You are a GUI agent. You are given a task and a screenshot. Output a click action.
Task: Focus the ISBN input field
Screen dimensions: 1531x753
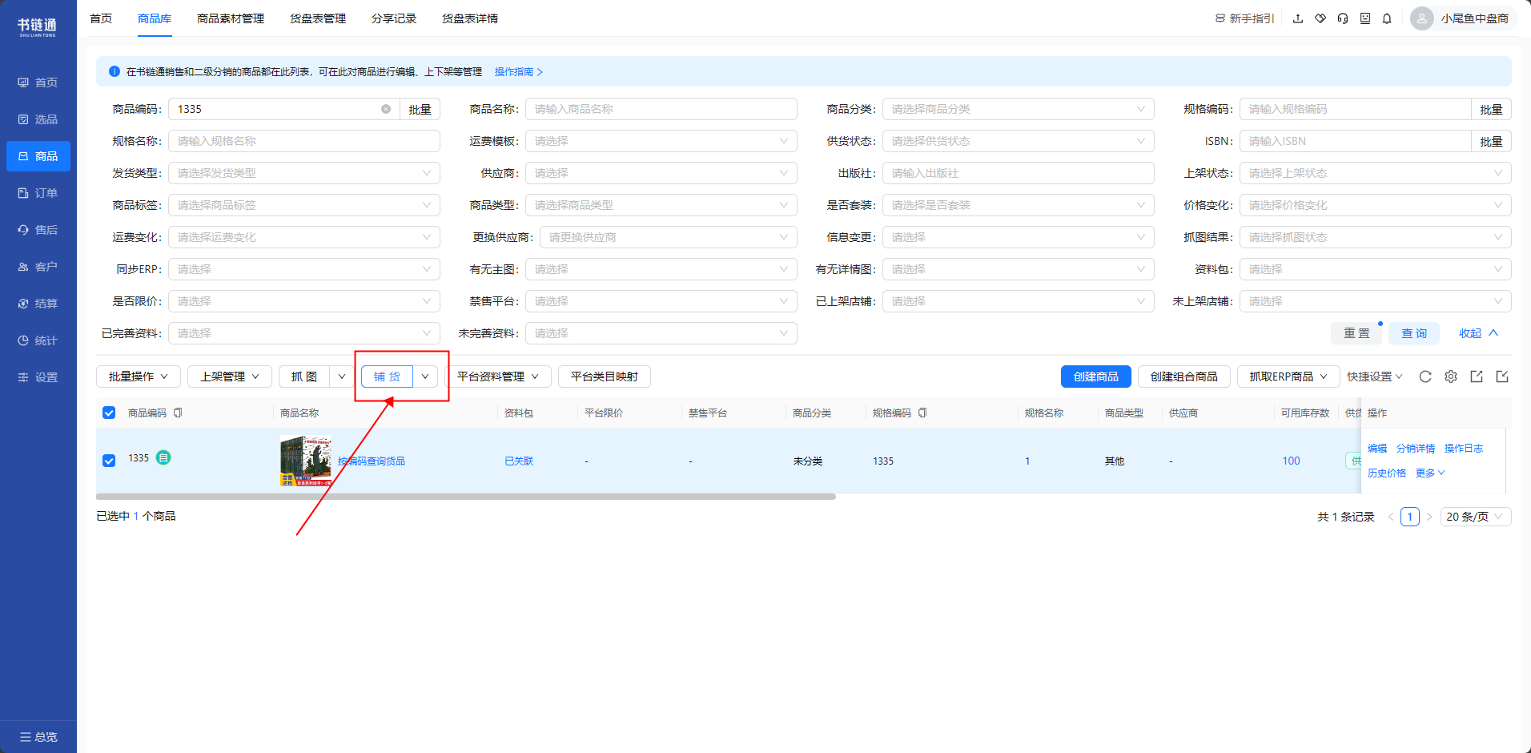[x=1355, y=141]
